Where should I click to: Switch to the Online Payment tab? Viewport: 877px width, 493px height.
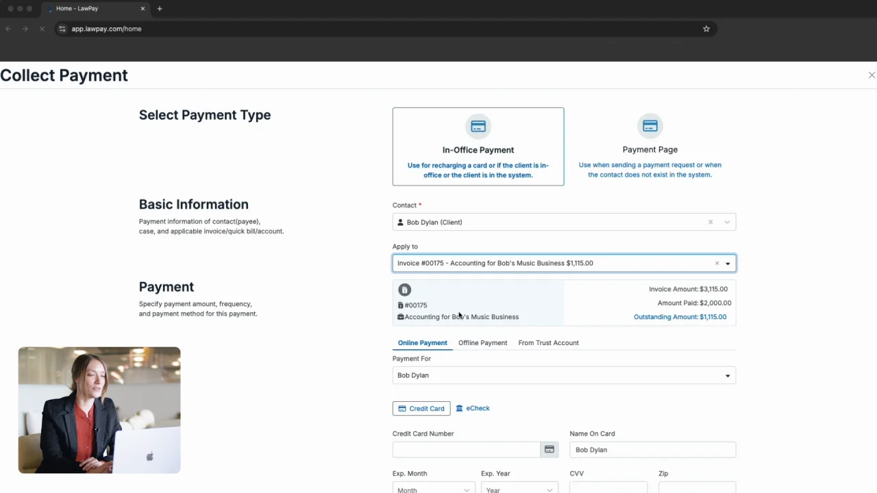tap(422, 342)
